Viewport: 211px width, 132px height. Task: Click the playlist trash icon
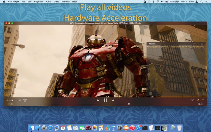click(x=202, y=44)
